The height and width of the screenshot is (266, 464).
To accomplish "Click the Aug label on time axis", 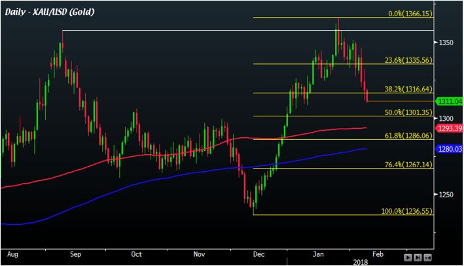I will click(12, 254).
